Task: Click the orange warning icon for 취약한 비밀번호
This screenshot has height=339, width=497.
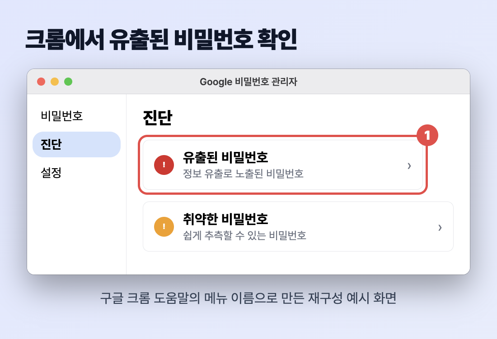Action: [x=164, y=226]
